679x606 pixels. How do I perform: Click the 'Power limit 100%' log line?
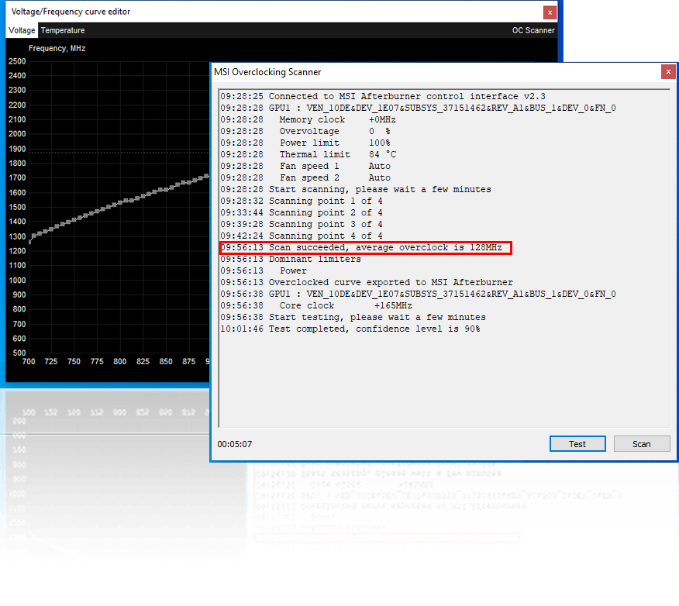coord(305,143)
